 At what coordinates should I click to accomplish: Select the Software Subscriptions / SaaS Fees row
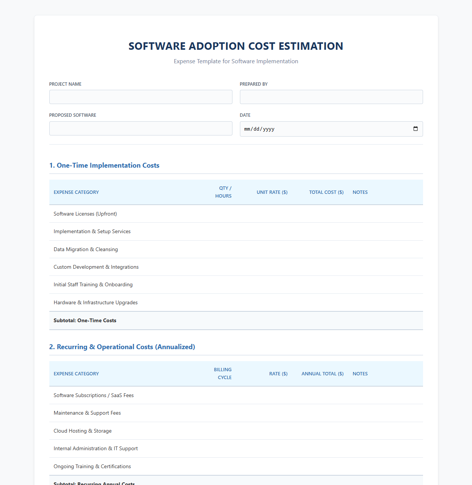click(236, 395)
